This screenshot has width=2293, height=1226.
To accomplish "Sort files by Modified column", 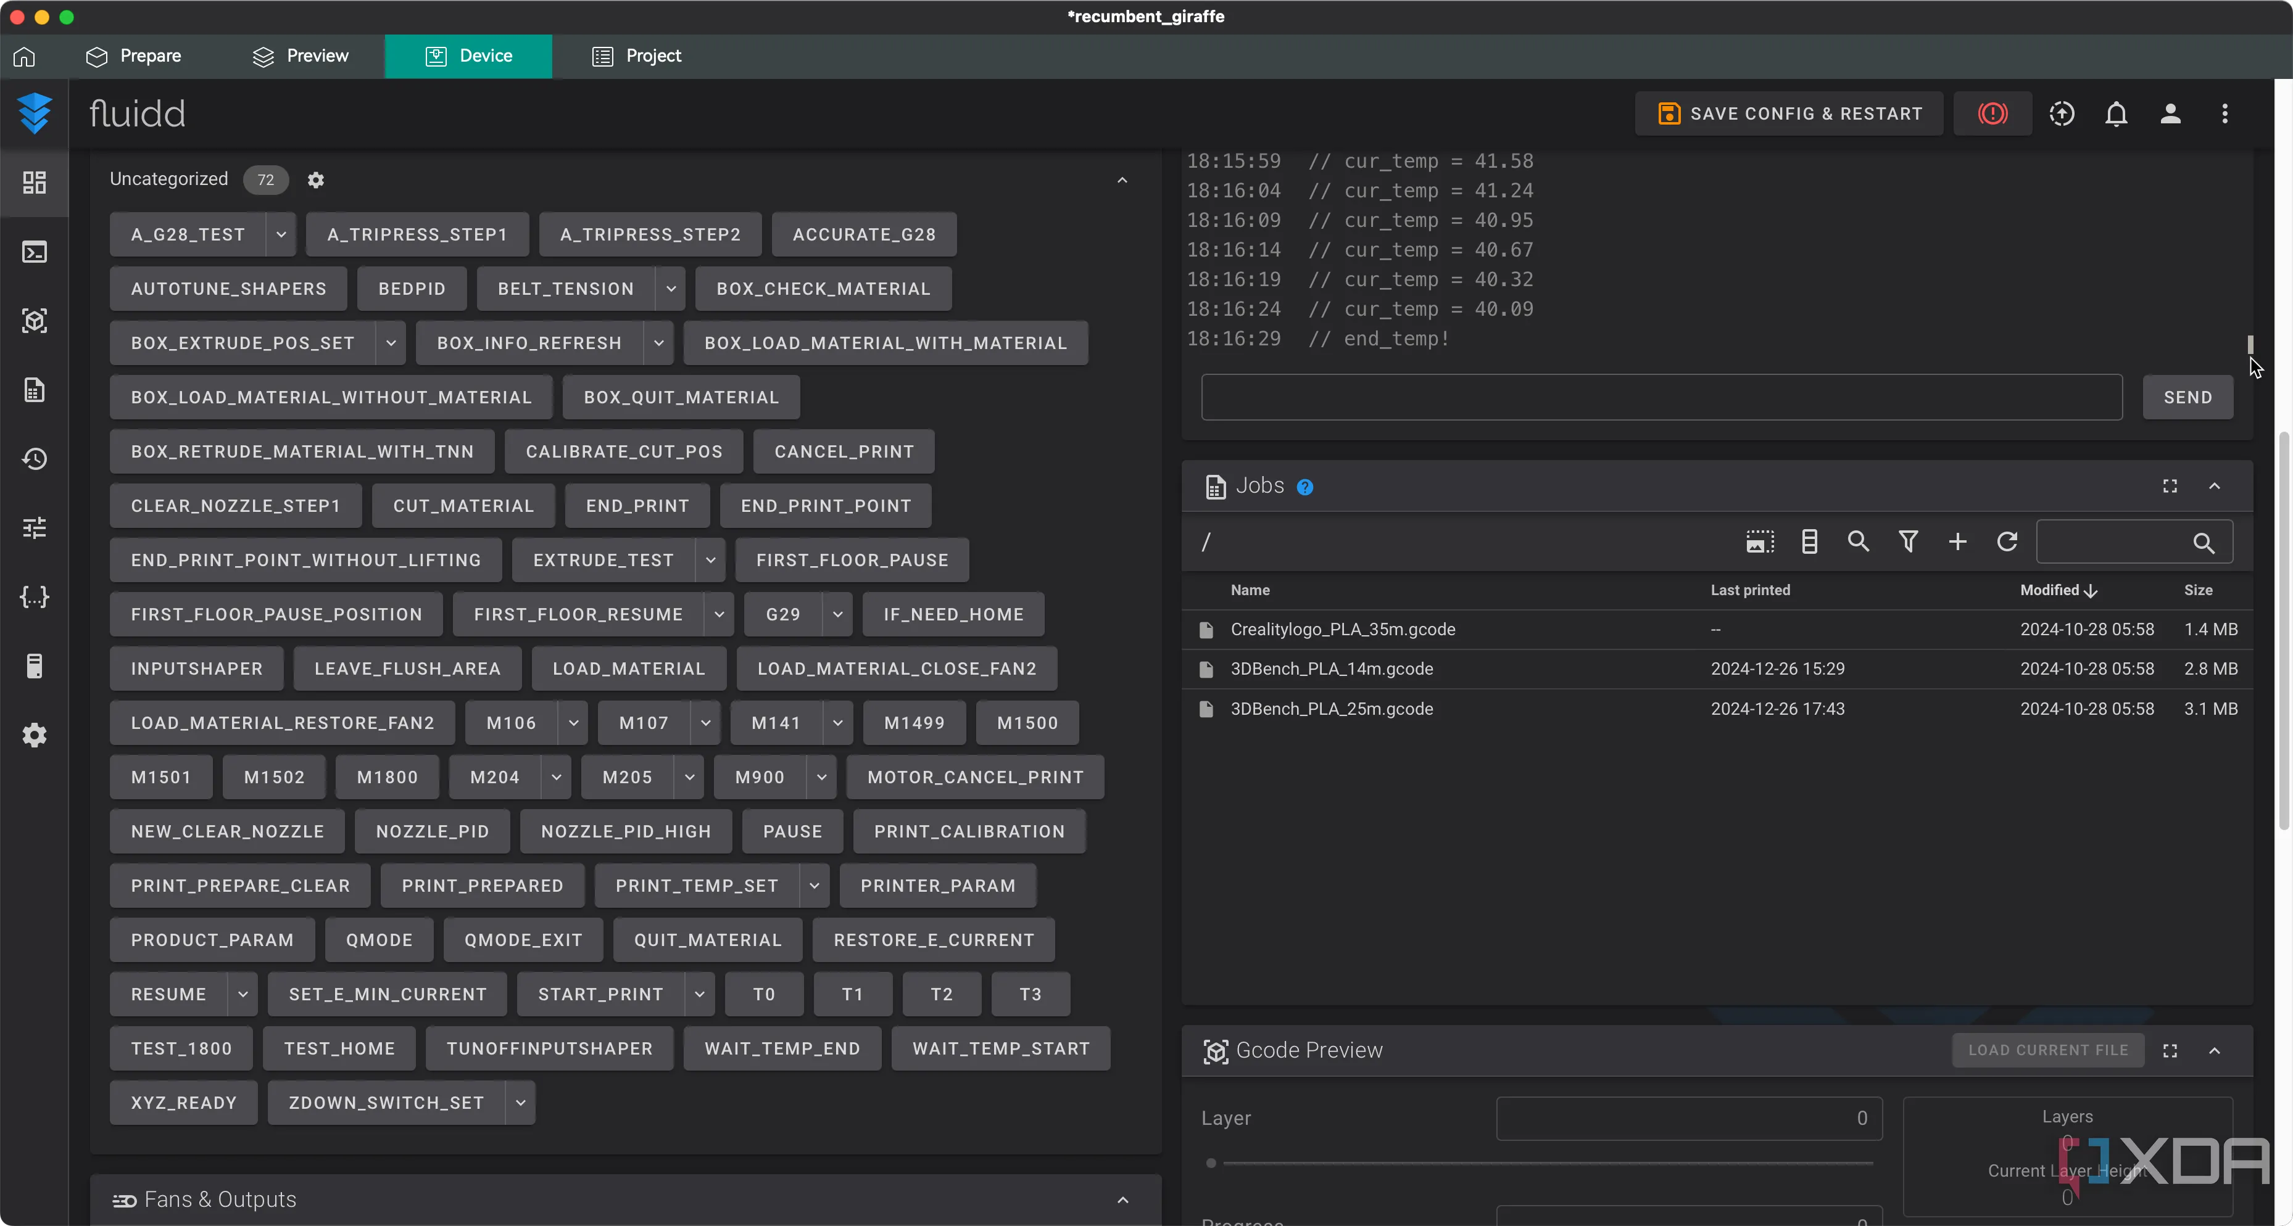I will (2058, 590).
